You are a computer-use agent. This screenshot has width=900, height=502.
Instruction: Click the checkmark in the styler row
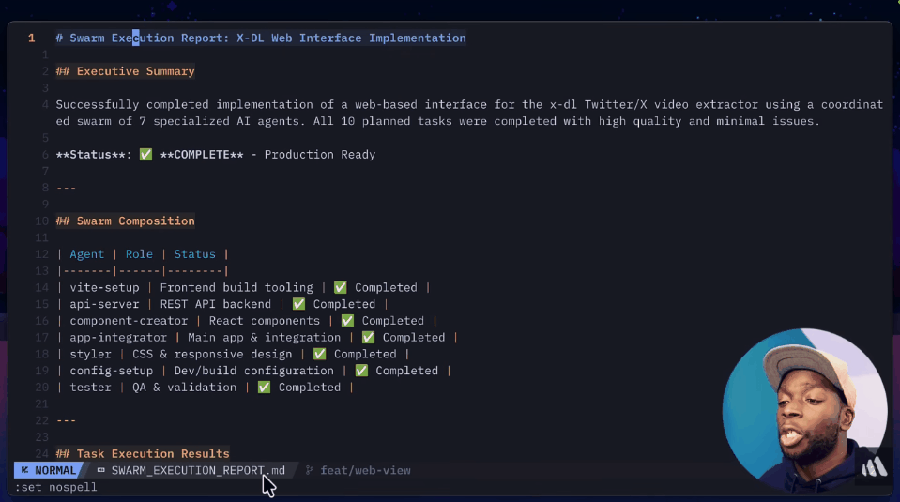tap(319, 355)
